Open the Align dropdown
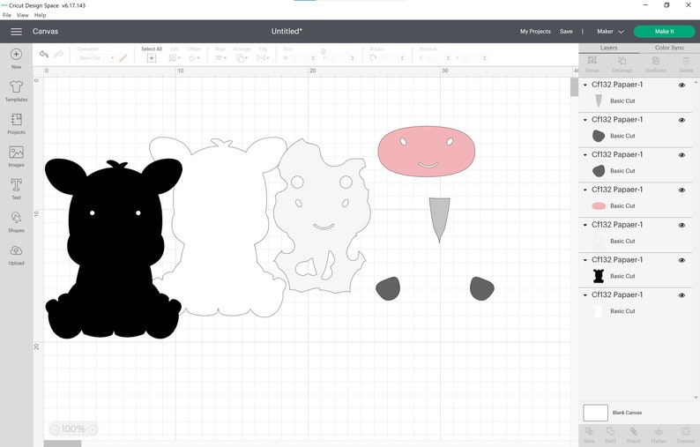 point(220,58)
